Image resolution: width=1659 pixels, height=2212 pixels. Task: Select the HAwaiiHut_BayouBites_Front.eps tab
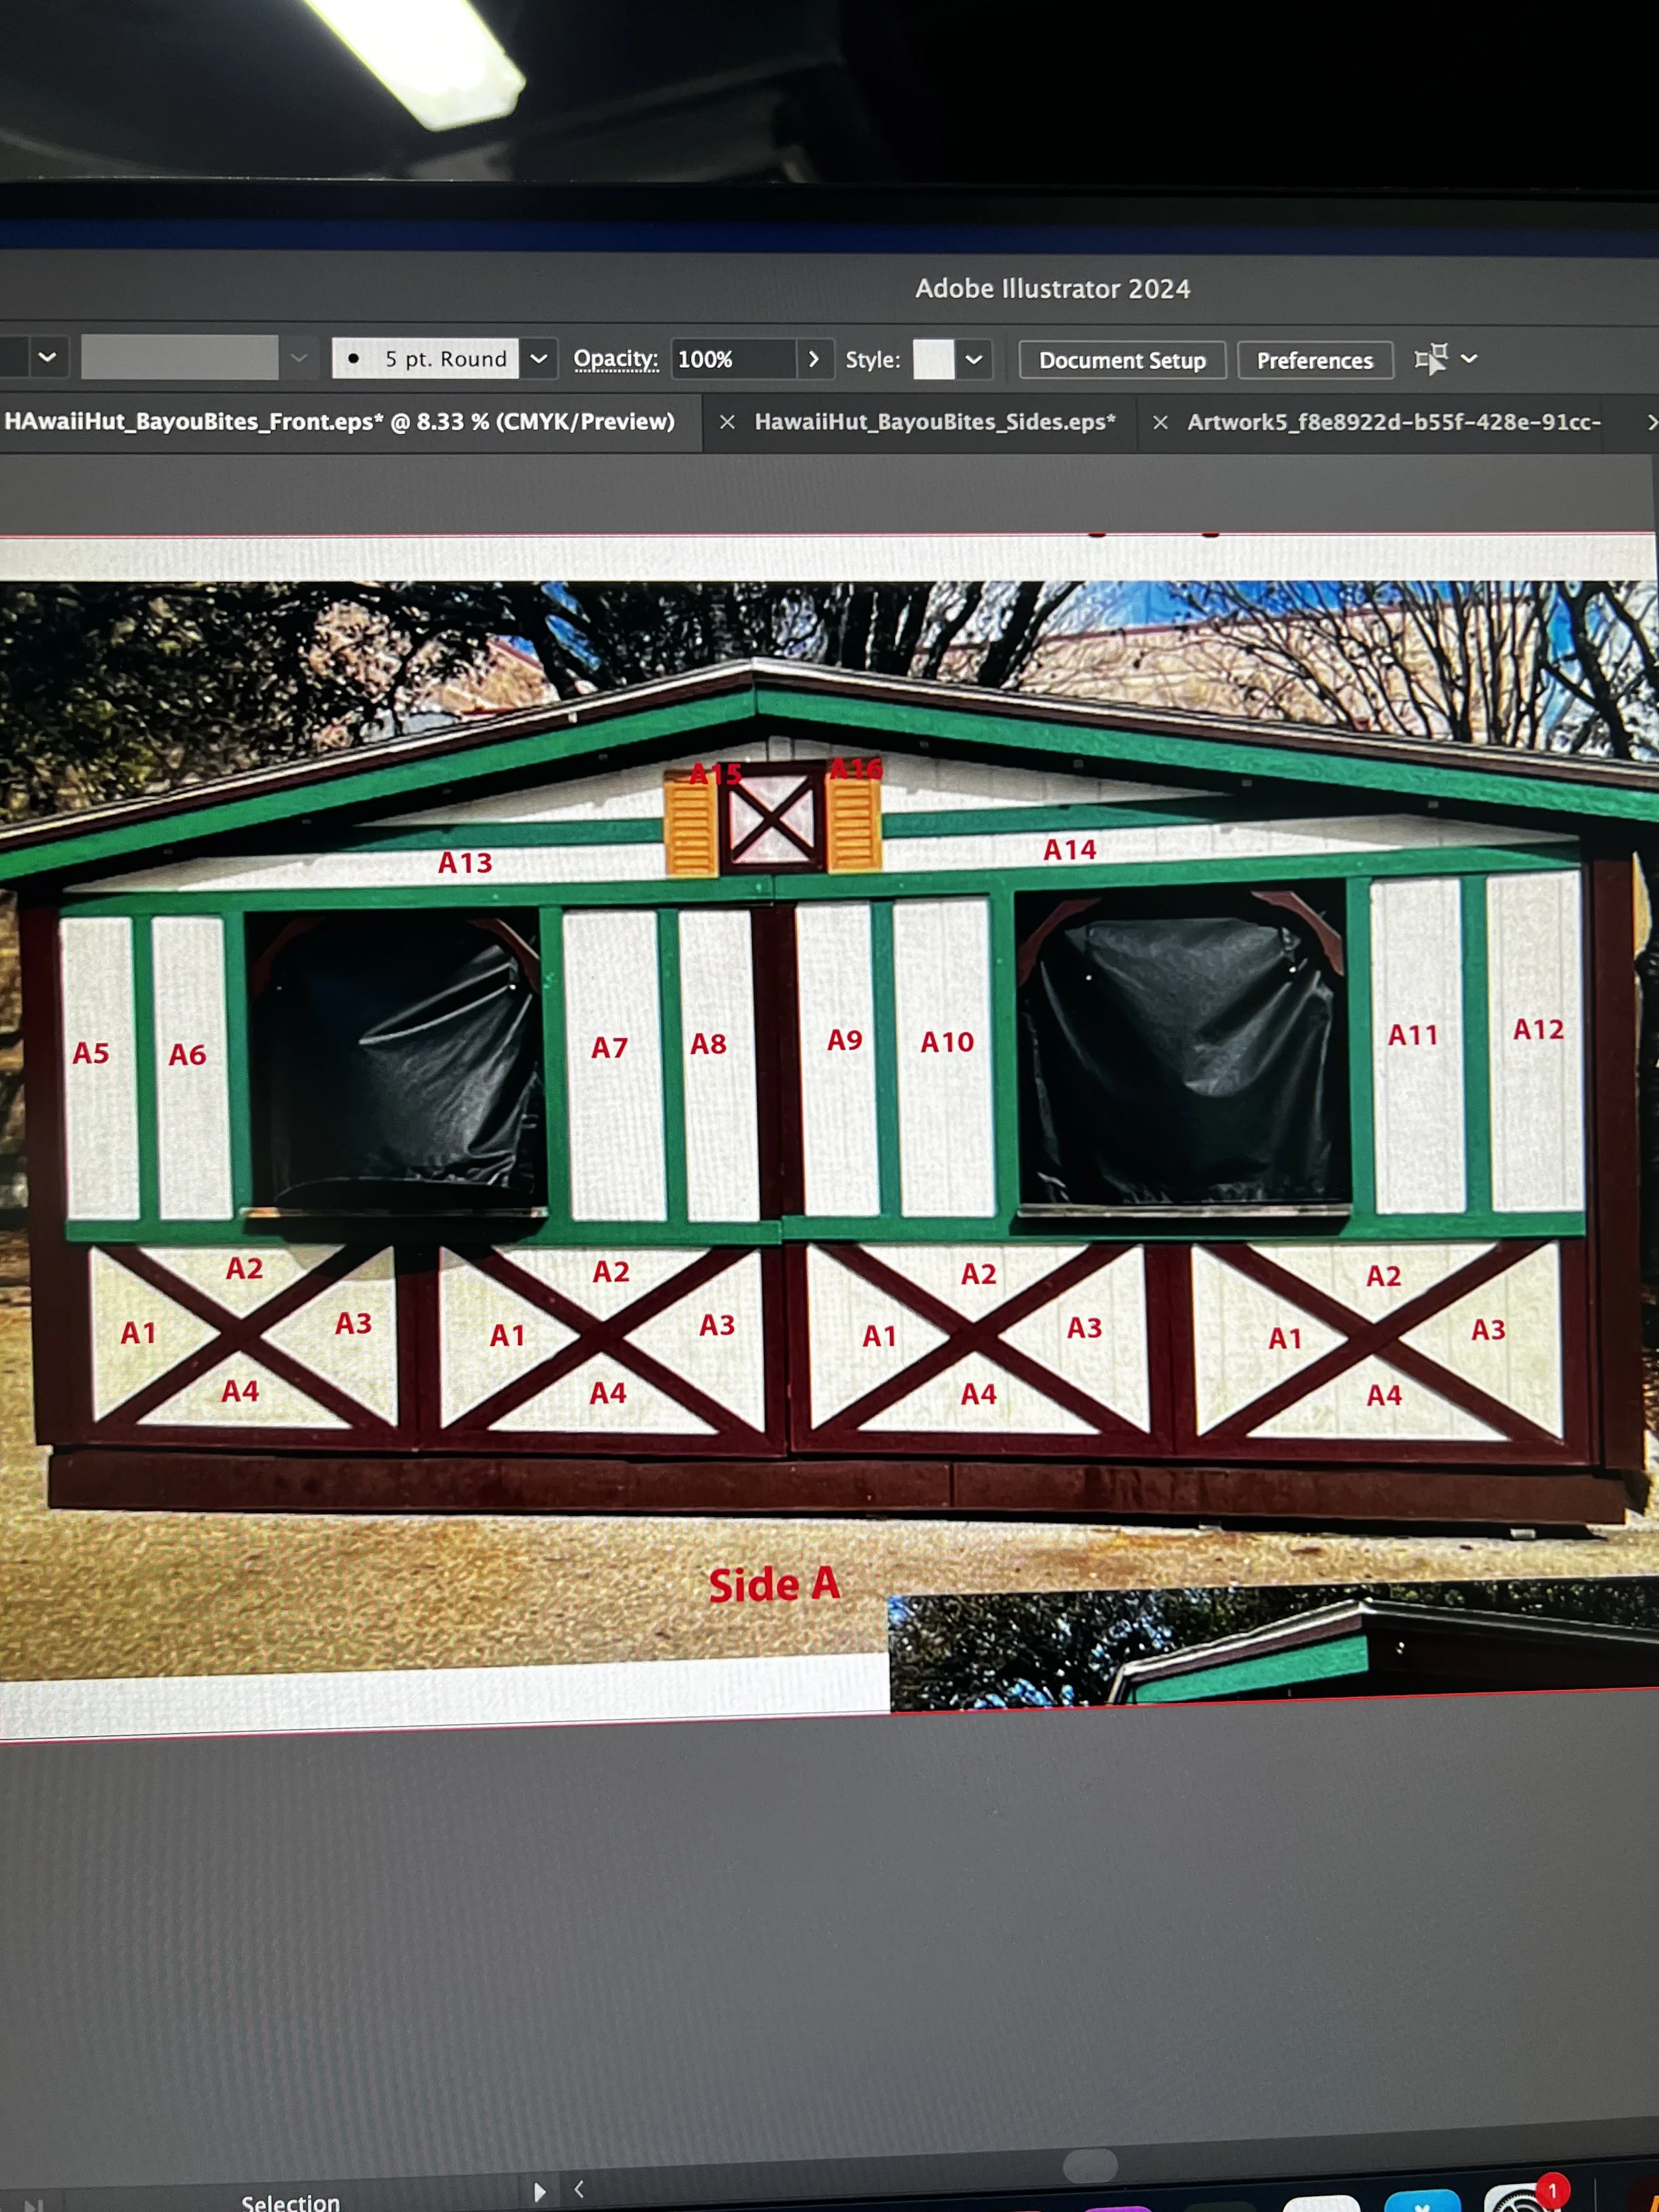tap(340, 422)
